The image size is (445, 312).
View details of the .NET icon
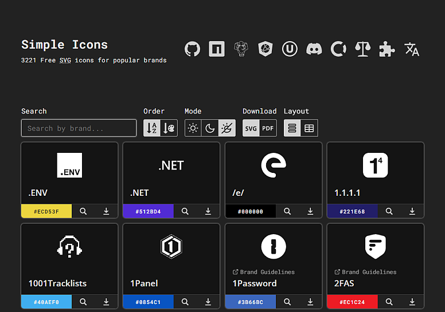(185, 211)
